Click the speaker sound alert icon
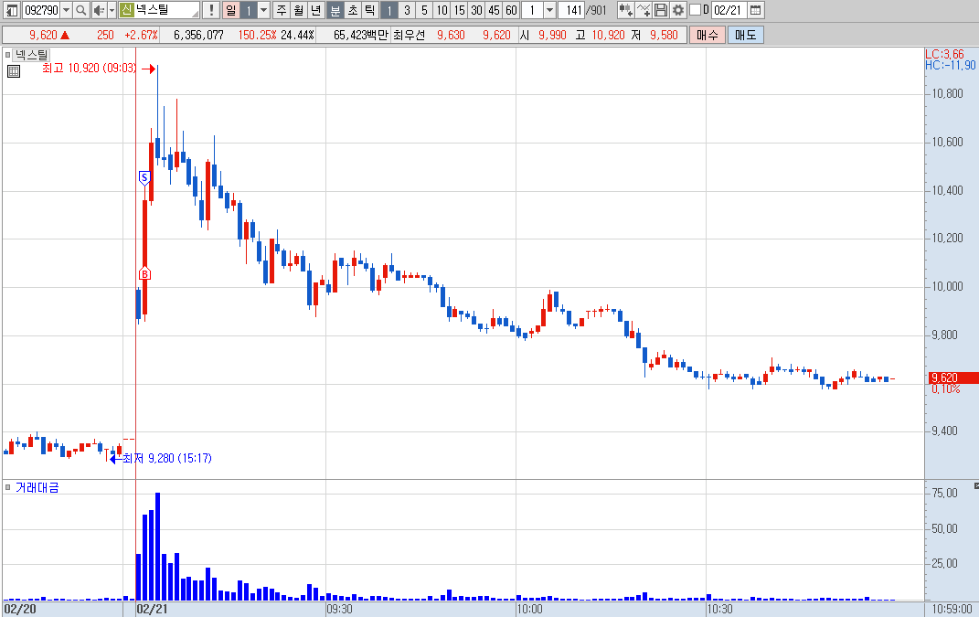Screen dimensions: 979x617 click(x=99, y=10)
